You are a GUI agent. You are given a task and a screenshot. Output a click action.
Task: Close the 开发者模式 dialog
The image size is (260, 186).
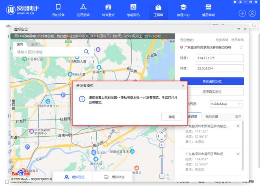(x=183, y=85)
